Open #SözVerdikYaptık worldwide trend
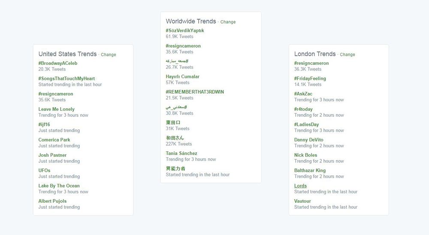429x235 pixels. click(x=185, y=31)
